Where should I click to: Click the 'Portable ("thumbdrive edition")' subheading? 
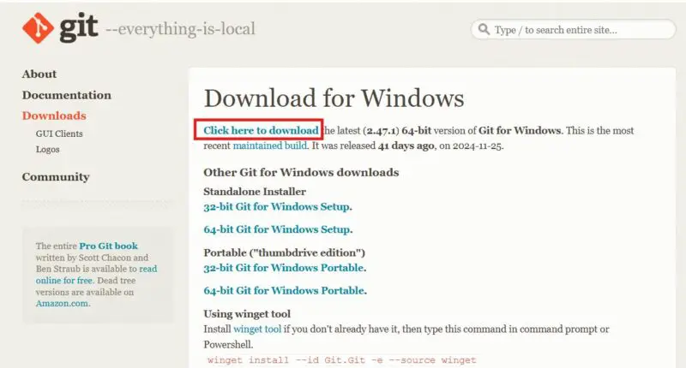coord(285,252)
